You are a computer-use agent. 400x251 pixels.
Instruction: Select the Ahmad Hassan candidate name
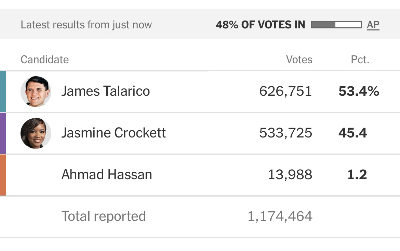click(x=107, y=175)
